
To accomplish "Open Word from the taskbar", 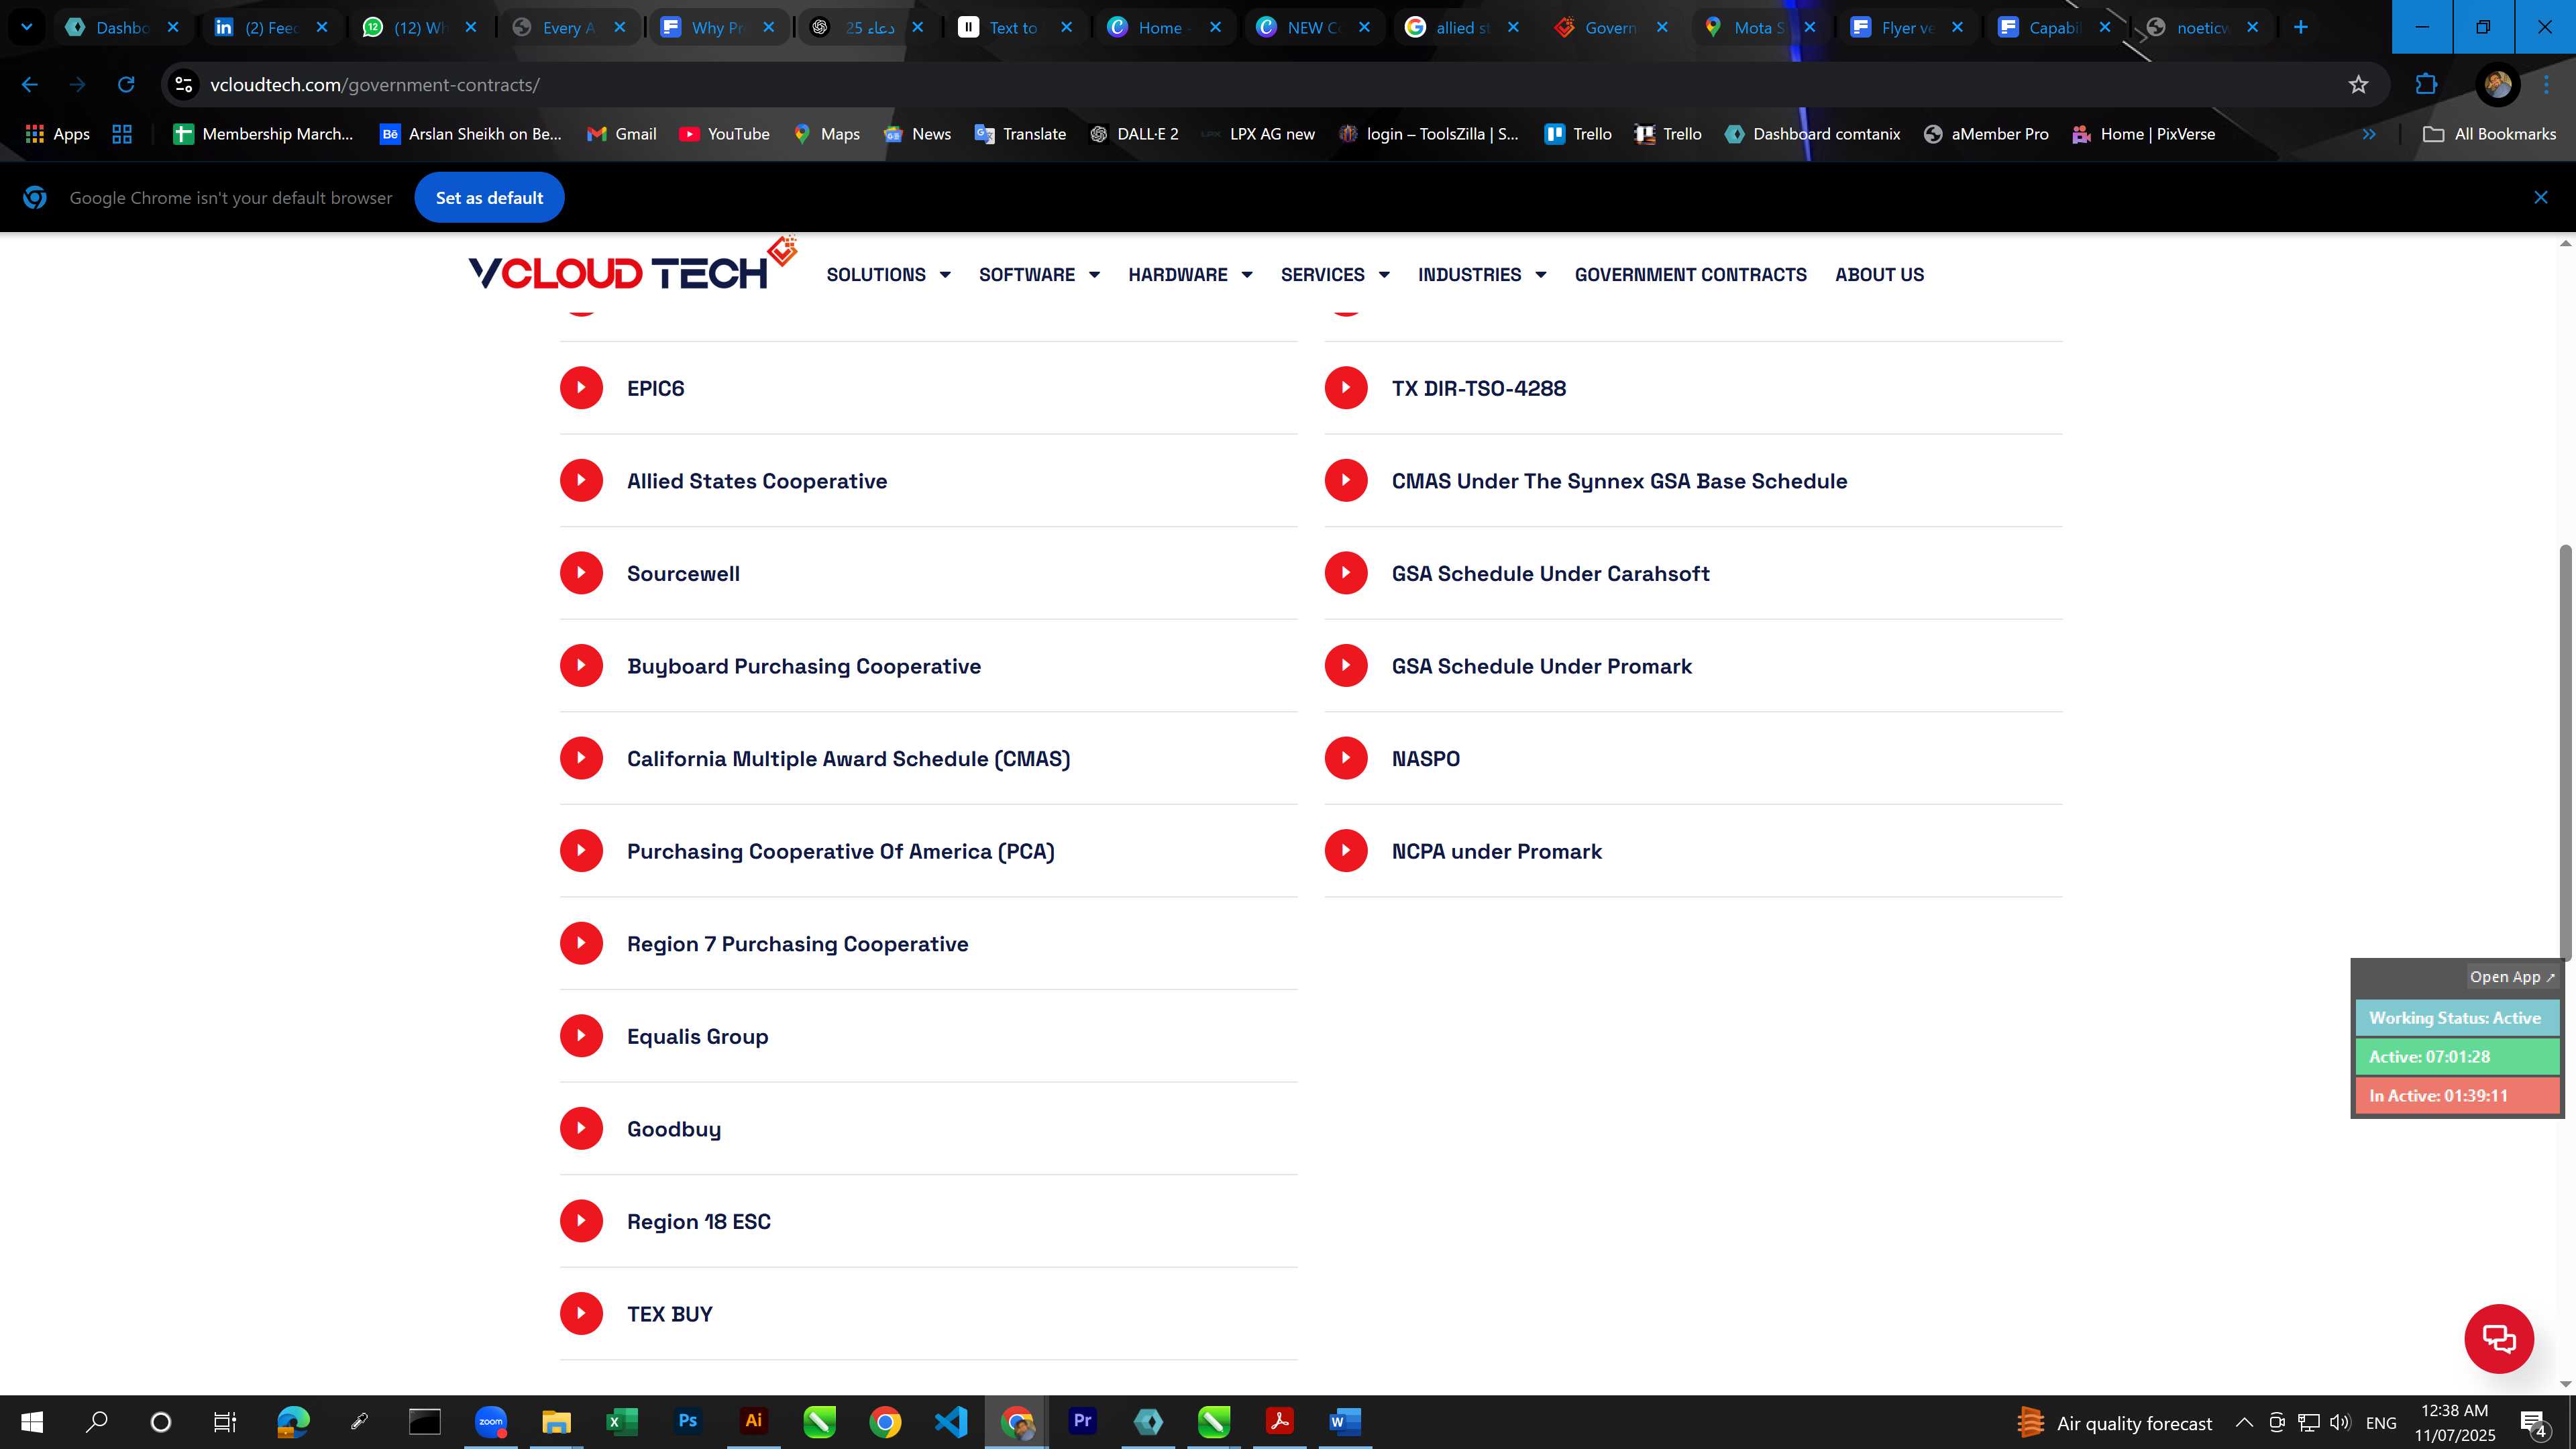I will click(1345, 1421).
